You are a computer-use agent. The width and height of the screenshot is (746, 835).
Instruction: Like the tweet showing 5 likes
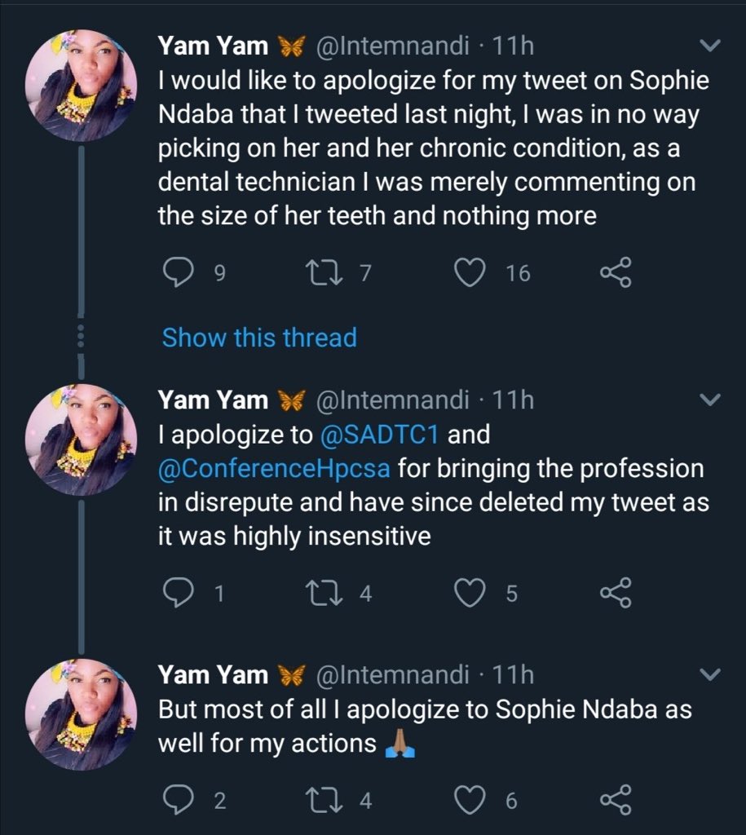470,594
